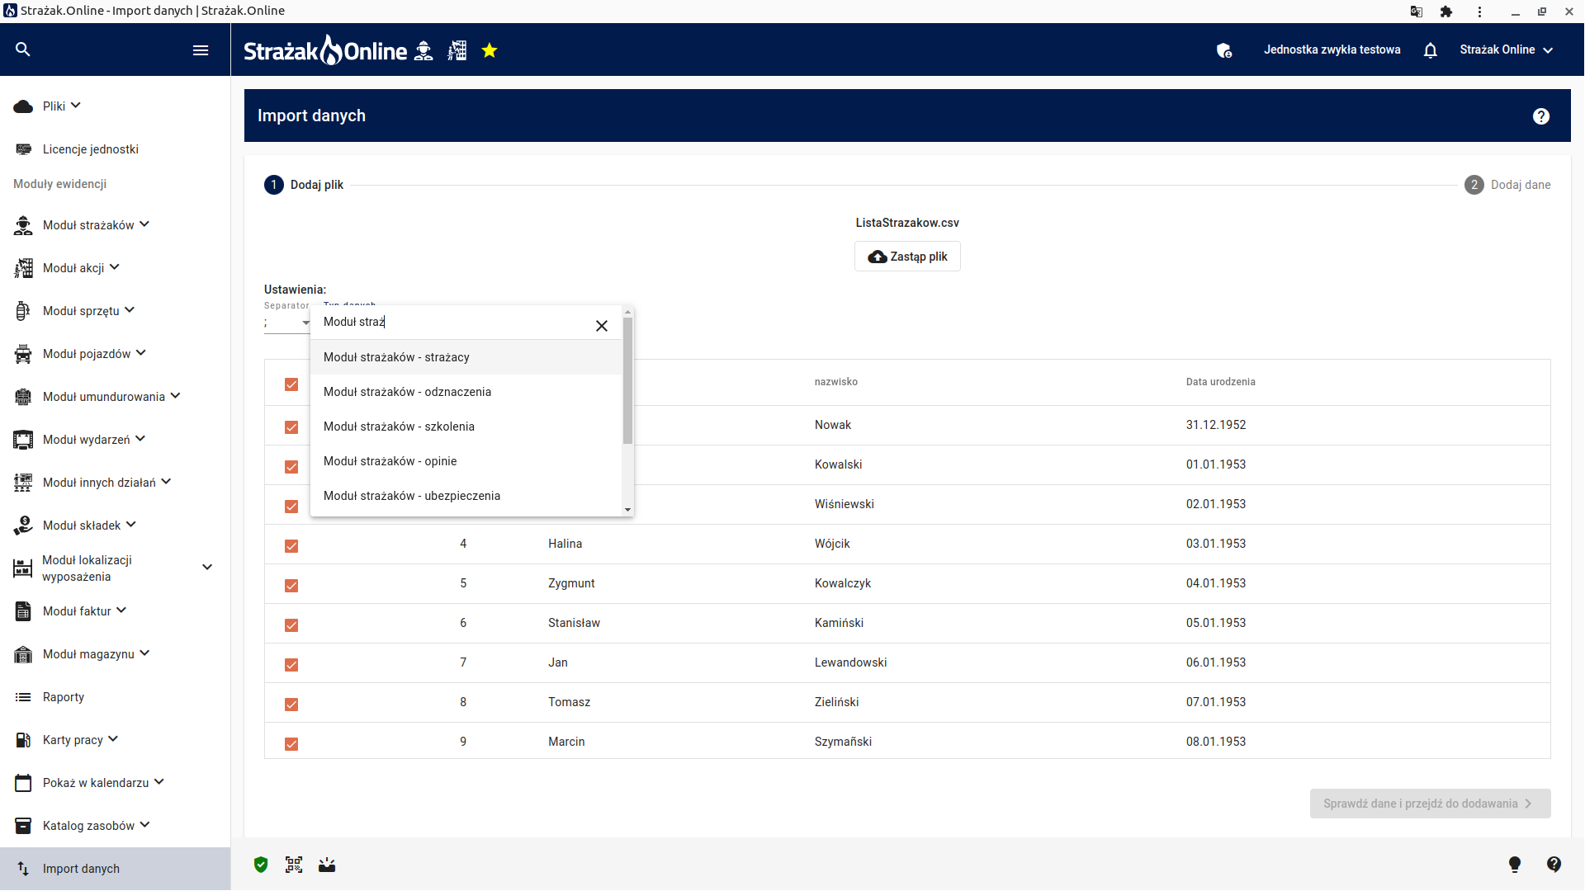The width and height of the screenshot is (1585, 891).
Task: Click the Import danych arrows icon
Action: 23,869
